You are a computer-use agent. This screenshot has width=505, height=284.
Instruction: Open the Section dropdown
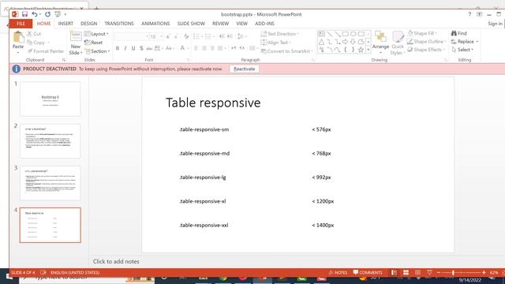click(x=98, y=51)
